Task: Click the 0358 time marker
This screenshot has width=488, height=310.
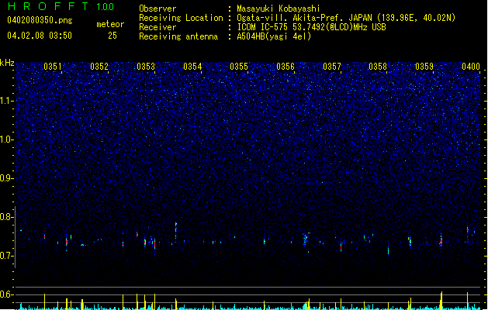Action: click(x=378, y=67)
